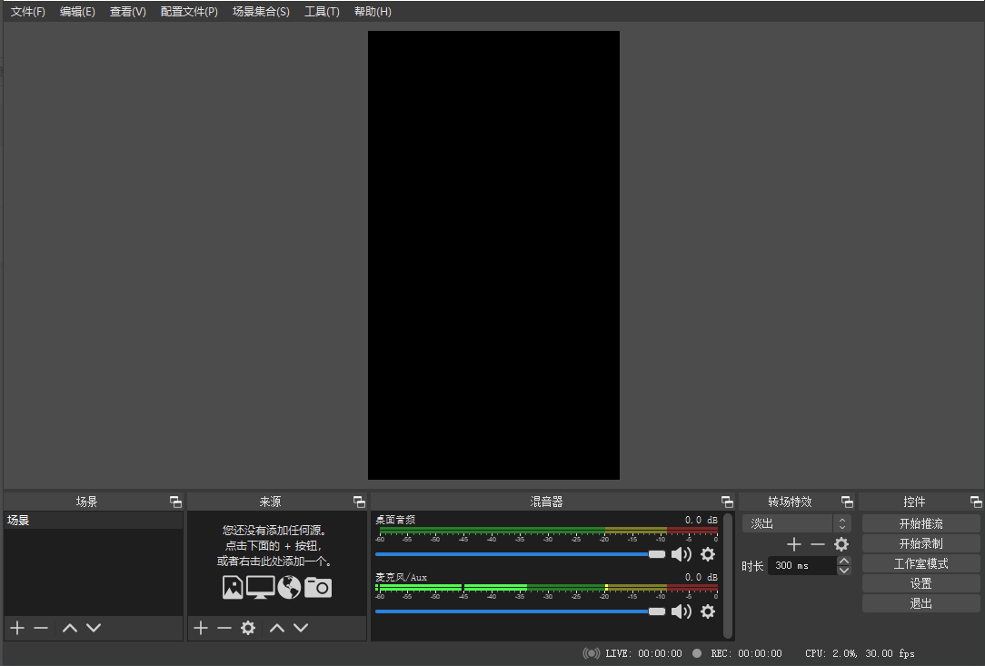Screen dimensions: 985x666
Task: Open 桌面音频 audio settings gear
Action: pyautogui.click(x=708, y=554)
